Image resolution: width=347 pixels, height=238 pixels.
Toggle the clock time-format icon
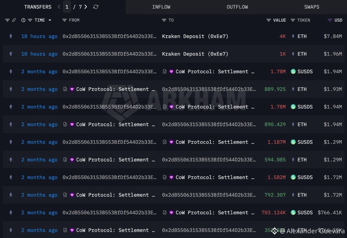tap(23, 20)
